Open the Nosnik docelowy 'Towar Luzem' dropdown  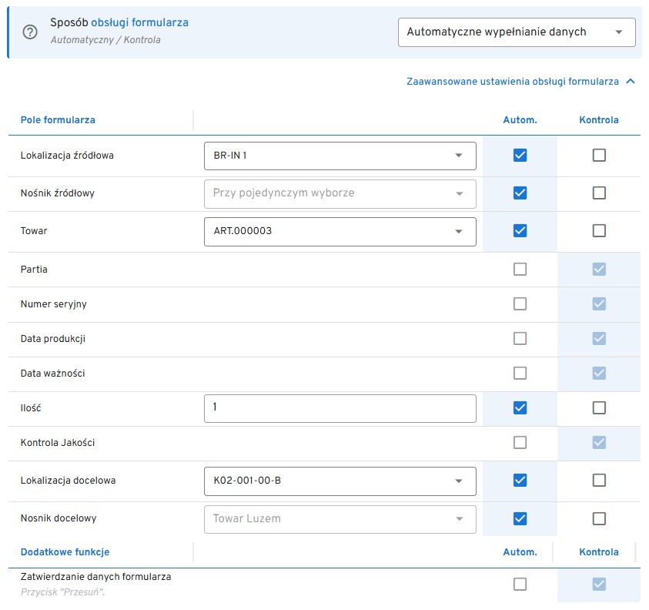coord(340,519)
